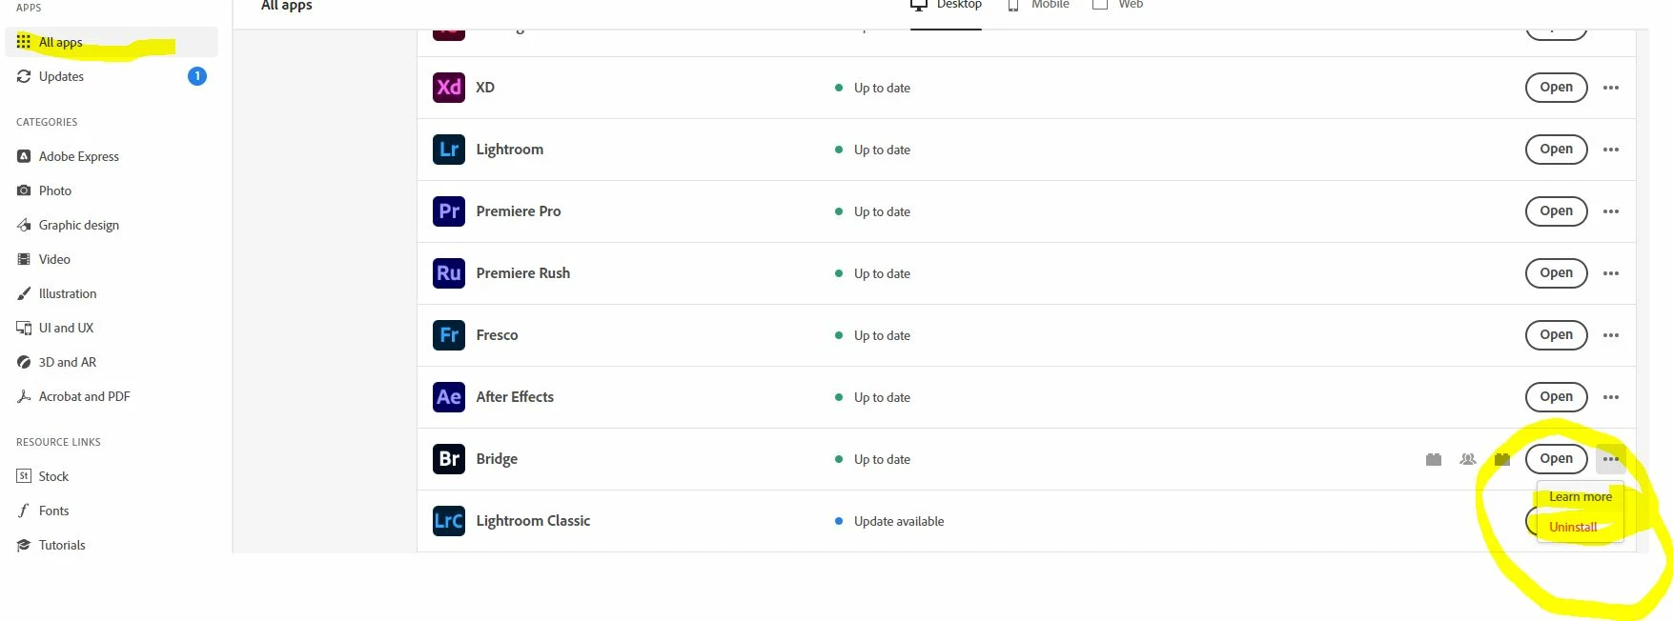Image resolution: width=1673 pixels, height=621 pixels.
Task: Open more options for Fresco
Action: point(1611,335)
